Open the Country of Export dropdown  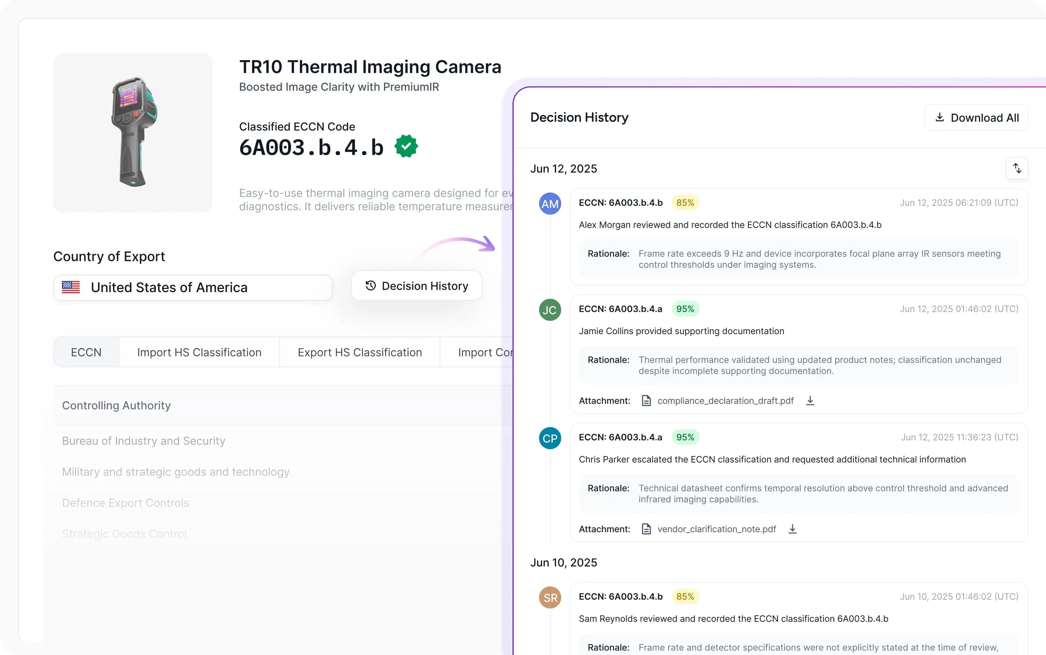(193, 287)
